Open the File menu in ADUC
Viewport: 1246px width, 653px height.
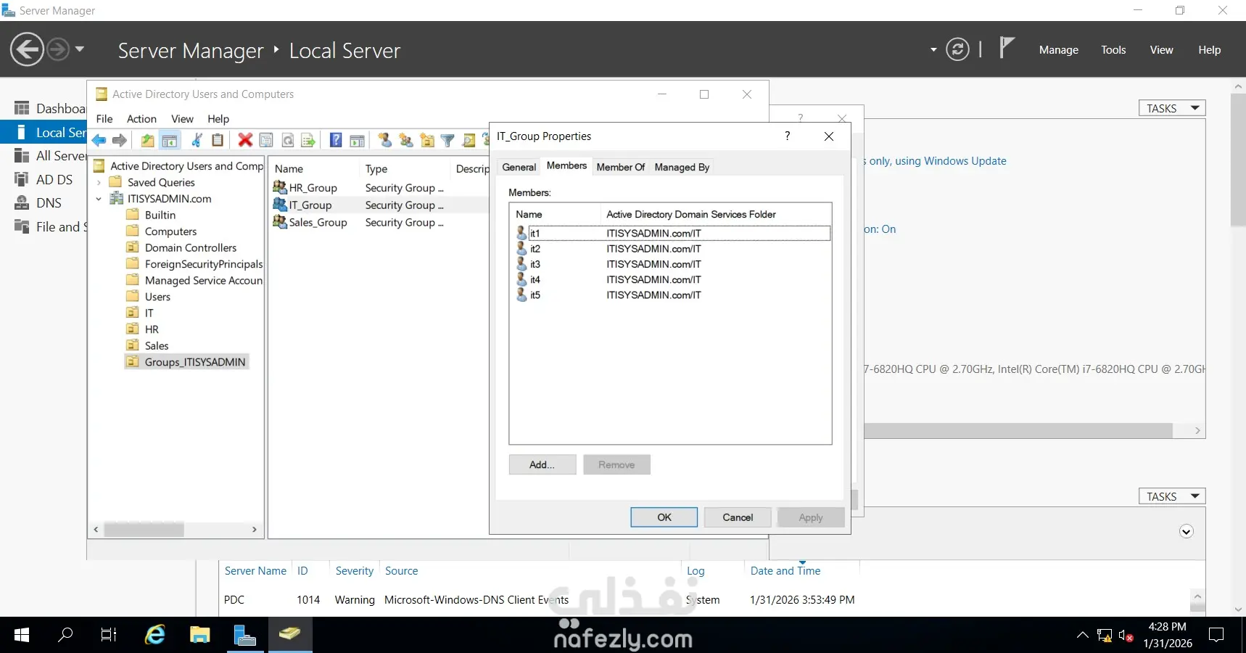tap(104, 119)
